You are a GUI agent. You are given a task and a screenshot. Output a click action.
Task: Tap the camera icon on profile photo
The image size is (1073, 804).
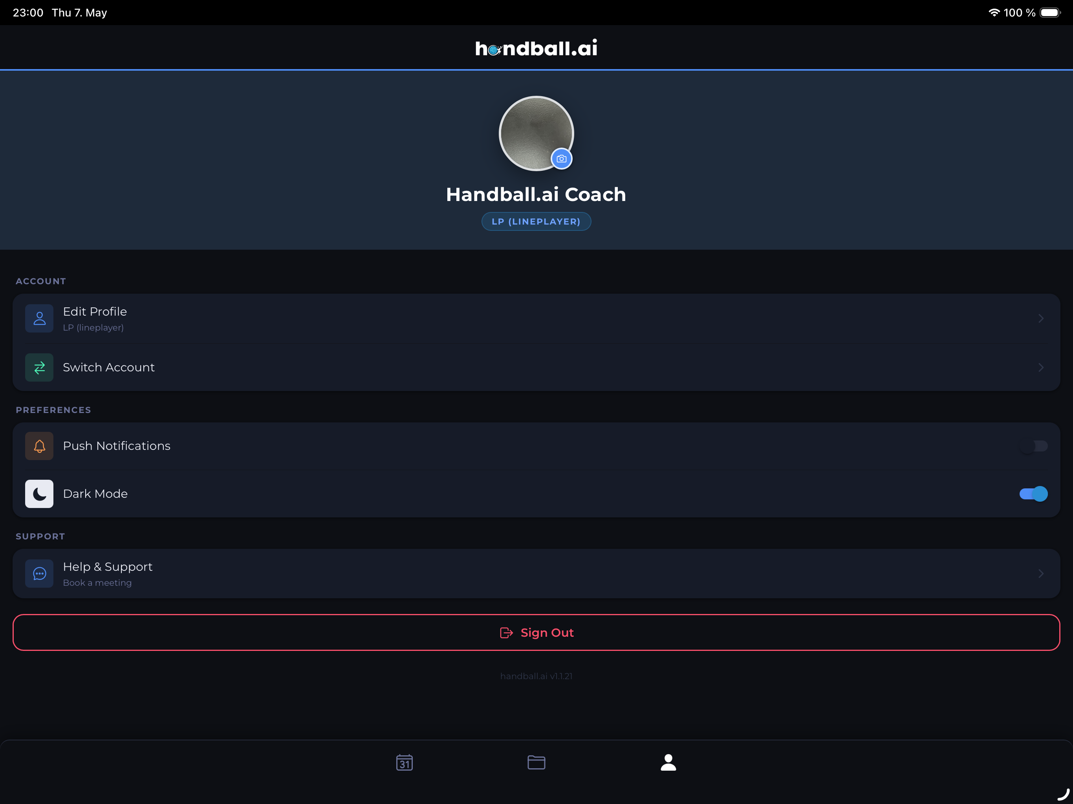click(x=561, y=159)
